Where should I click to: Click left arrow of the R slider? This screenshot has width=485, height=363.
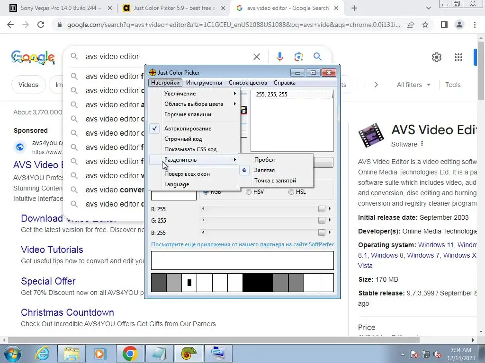click(x=203, y=209)
